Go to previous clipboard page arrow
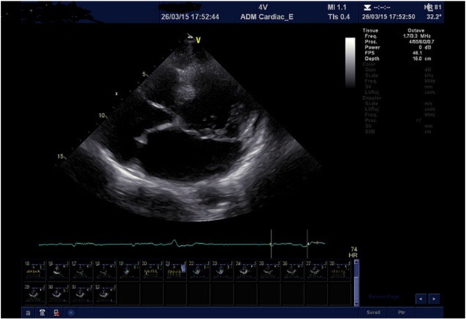Screen dimensions: 466x319 420,298
